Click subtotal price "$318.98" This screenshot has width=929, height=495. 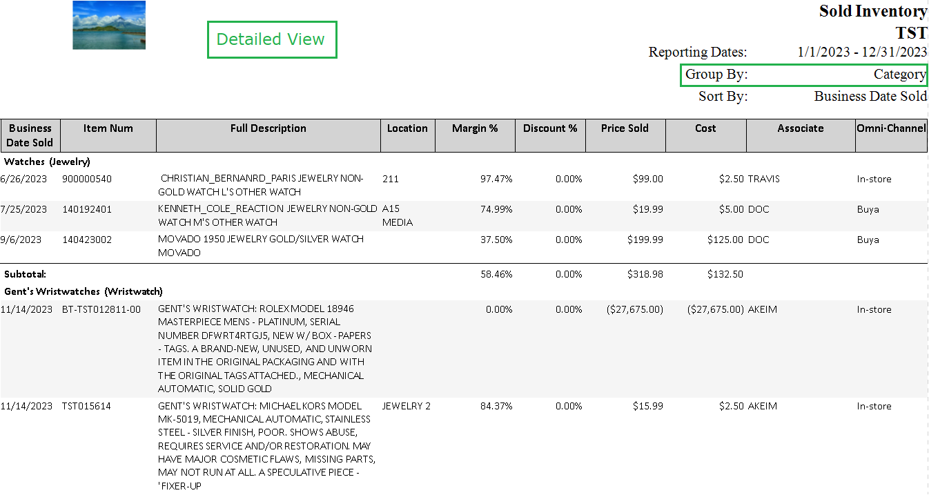(x=645, y=274)
